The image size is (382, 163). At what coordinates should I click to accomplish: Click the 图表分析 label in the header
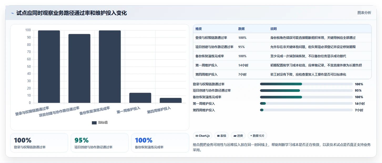[364, 13]
